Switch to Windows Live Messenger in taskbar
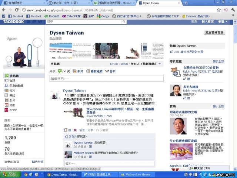The width and height of the screenshot is (237, 178). (137, 175)
